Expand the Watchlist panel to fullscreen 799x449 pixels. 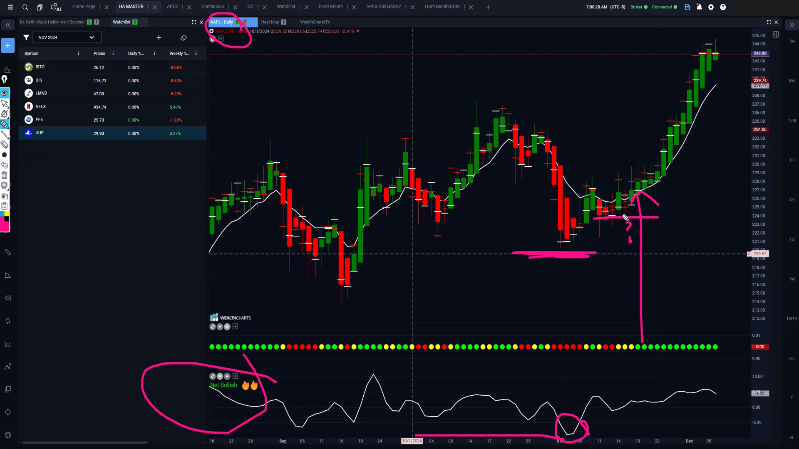pyautogui.click(x=194, y=22)
